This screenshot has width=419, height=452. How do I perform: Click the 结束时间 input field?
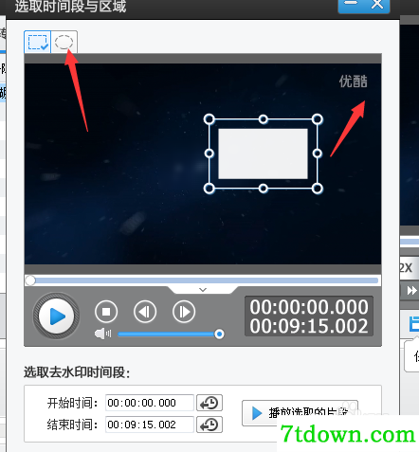[x=150, y=425]
